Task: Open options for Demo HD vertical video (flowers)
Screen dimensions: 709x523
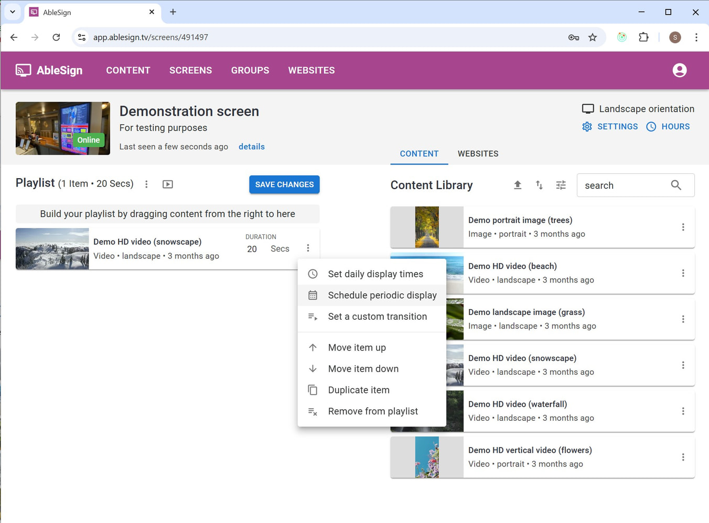Action: point(683,457)
